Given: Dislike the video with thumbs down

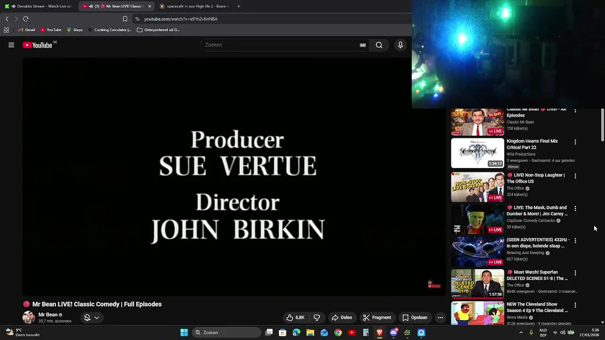Looking at the screenshot, I should (317, 317).
